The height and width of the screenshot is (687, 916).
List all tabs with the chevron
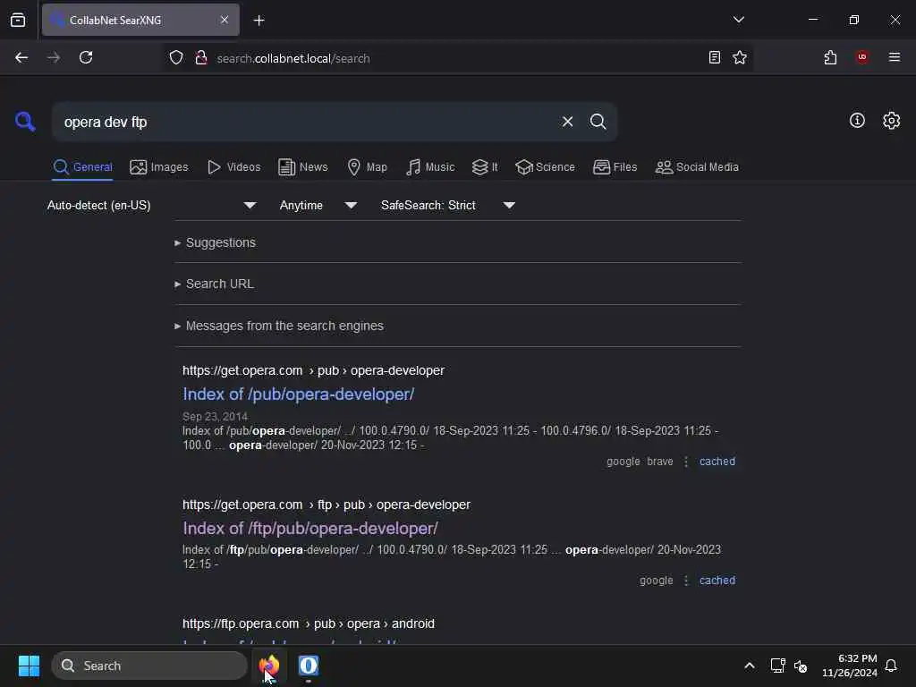[738, 20]
